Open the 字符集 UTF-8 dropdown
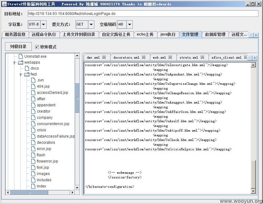 pos(43,24)
